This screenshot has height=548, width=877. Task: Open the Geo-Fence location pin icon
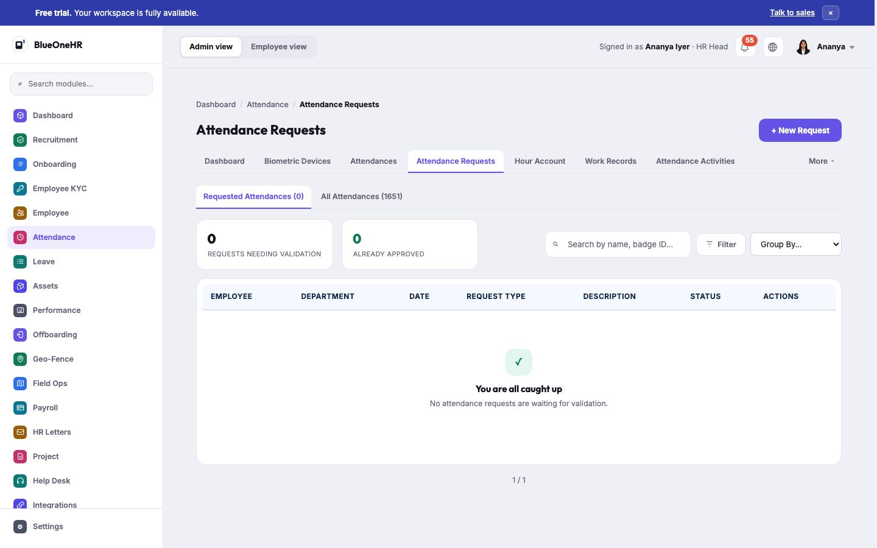(x=20, y=359)
